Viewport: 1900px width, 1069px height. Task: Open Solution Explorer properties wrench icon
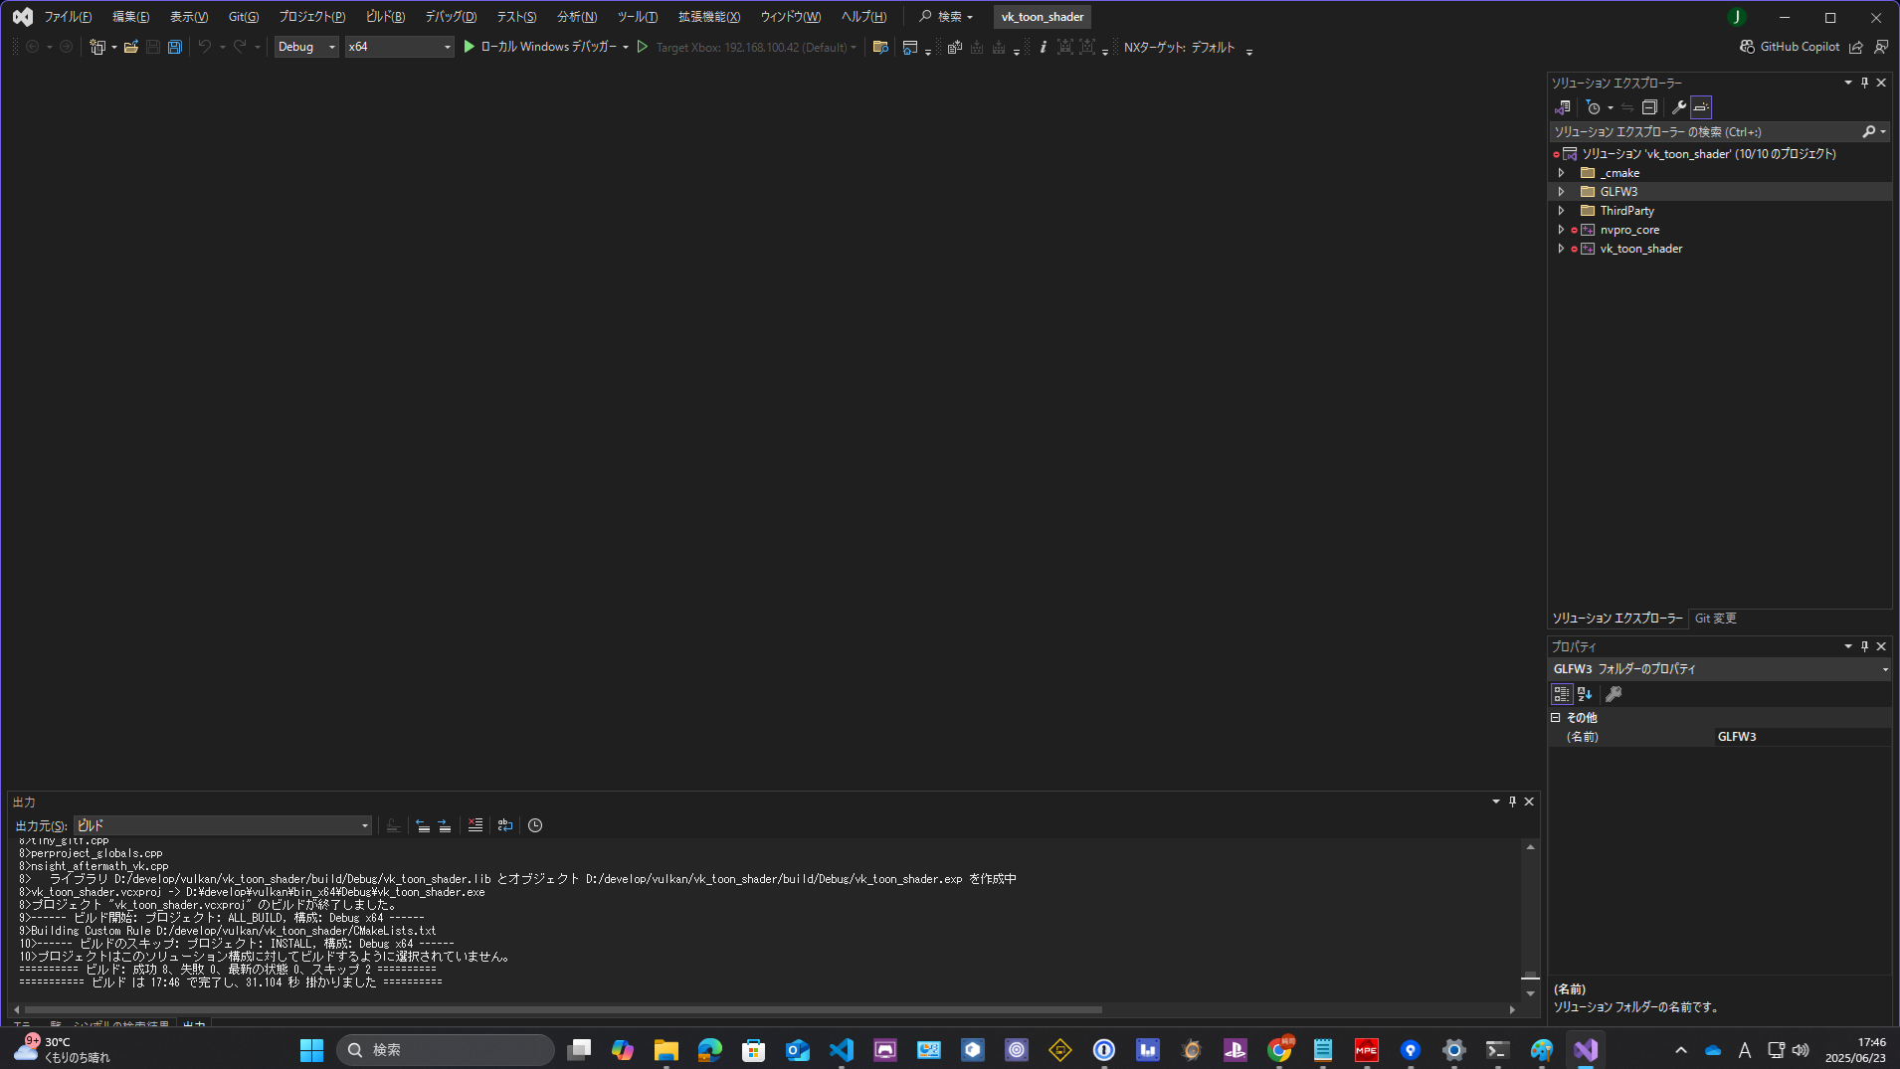(x=1678, y=107)
